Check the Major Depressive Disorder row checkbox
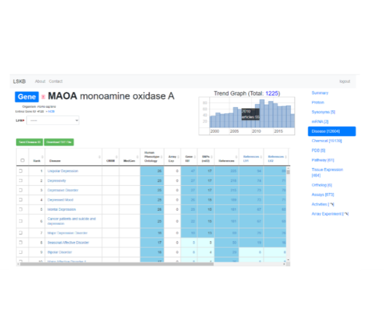Viewport: 384px width, 328px height. pos(21,233)
